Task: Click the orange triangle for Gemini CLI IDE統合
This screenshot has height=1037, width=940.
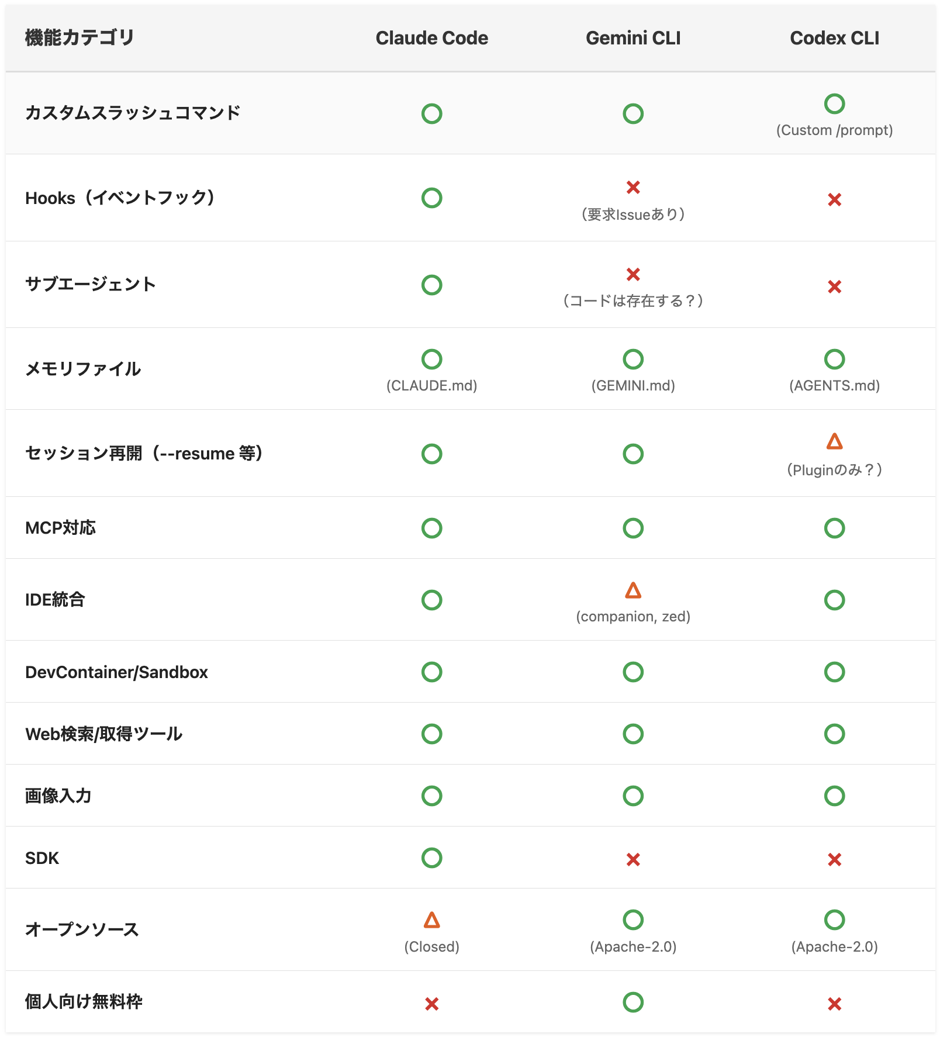Action: [633, 590]
